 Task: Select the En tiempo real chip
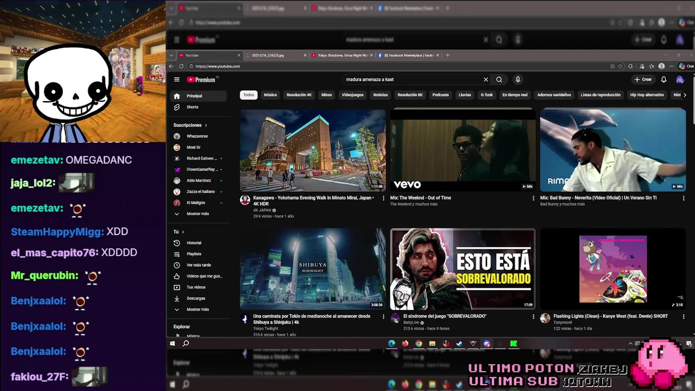click(x=515, y=94)
